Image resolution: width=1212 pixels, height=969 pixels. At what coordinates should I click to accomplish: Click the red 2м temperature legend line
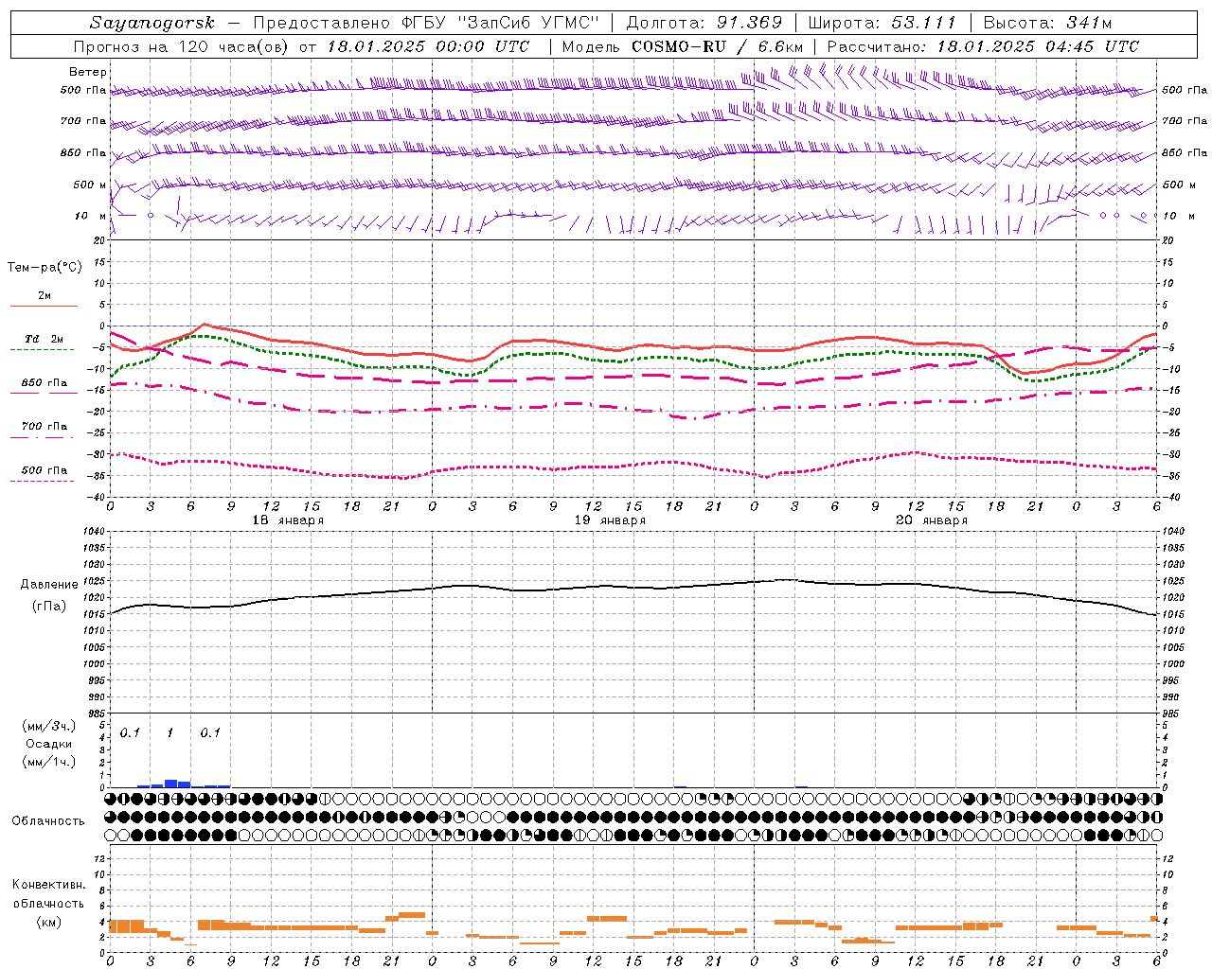pyautogui.click(x=44, y=307)
